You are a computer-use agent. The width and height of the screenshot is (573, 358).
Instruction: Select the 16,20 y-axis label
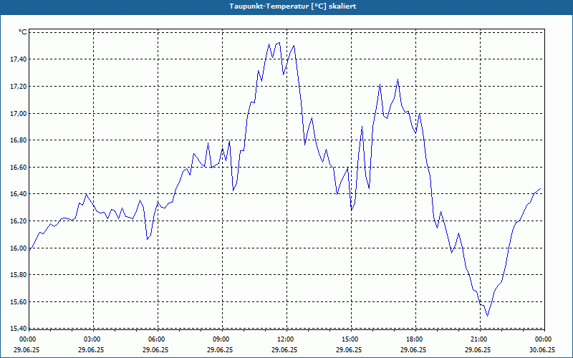(x=19, y=221)
